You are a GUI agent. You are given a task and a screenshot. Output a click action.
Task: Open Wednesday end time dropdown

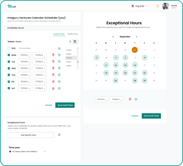(x=40, y=68)
